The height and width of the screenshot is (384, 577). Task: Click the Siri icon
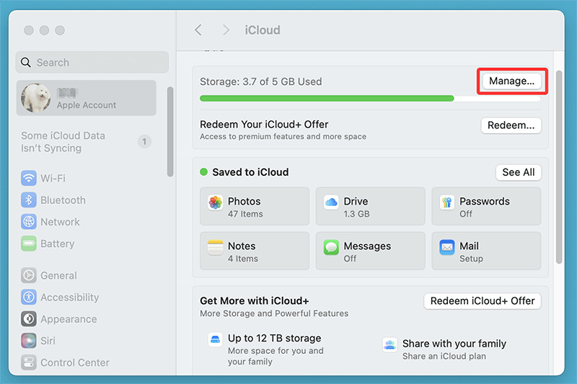28,341
